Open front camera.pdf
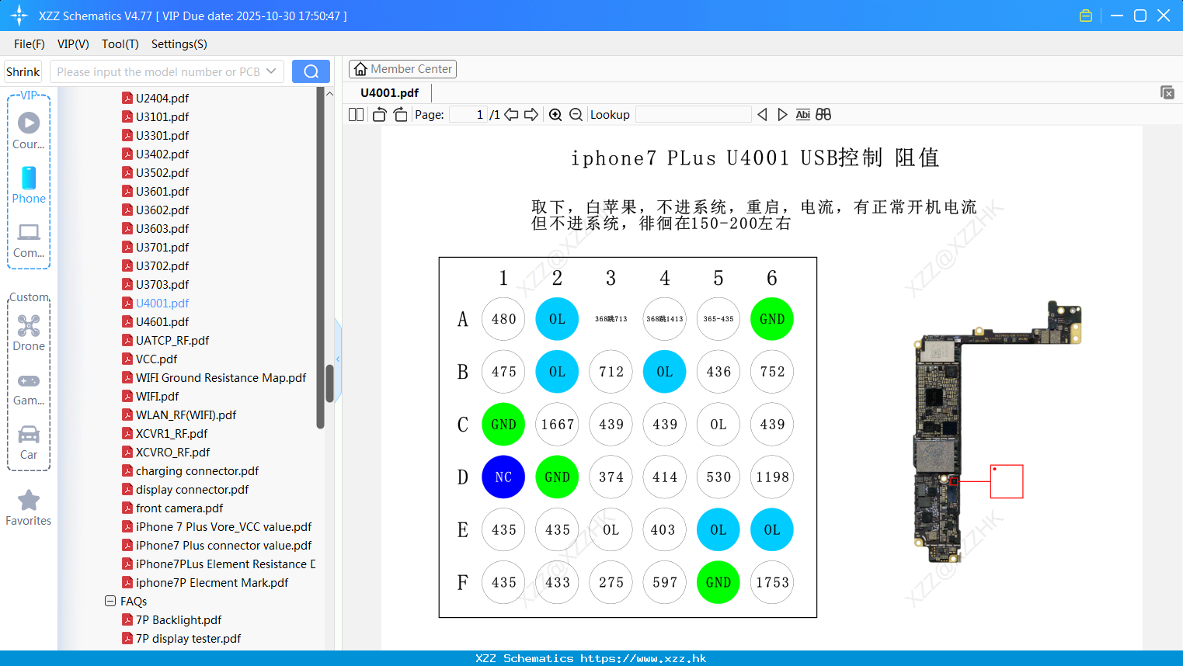 [x=172, y=508]
